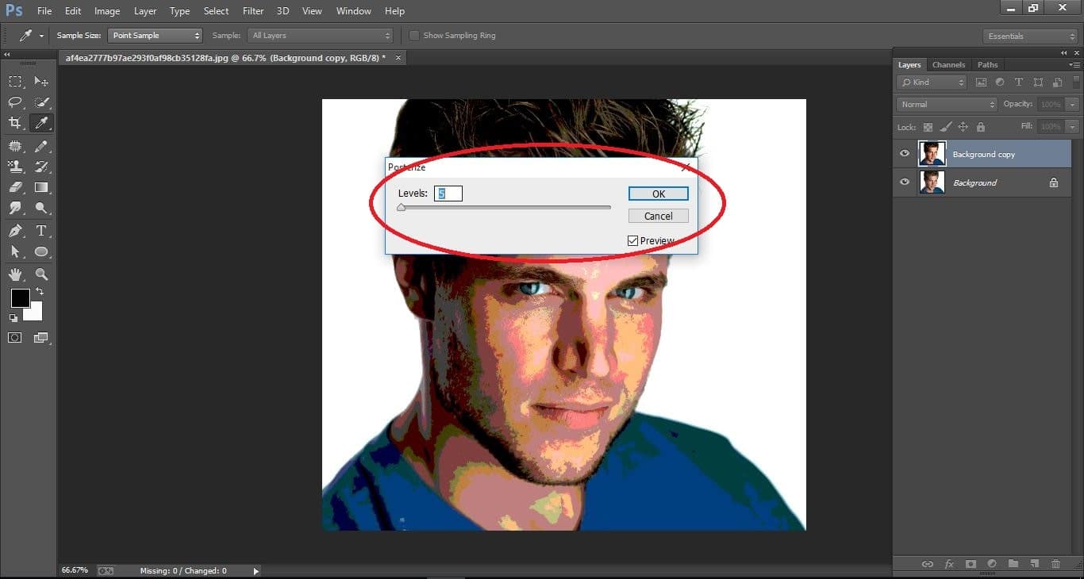
Task: Open the blend mode dropdown showing Normal
Action: (946, 103)
